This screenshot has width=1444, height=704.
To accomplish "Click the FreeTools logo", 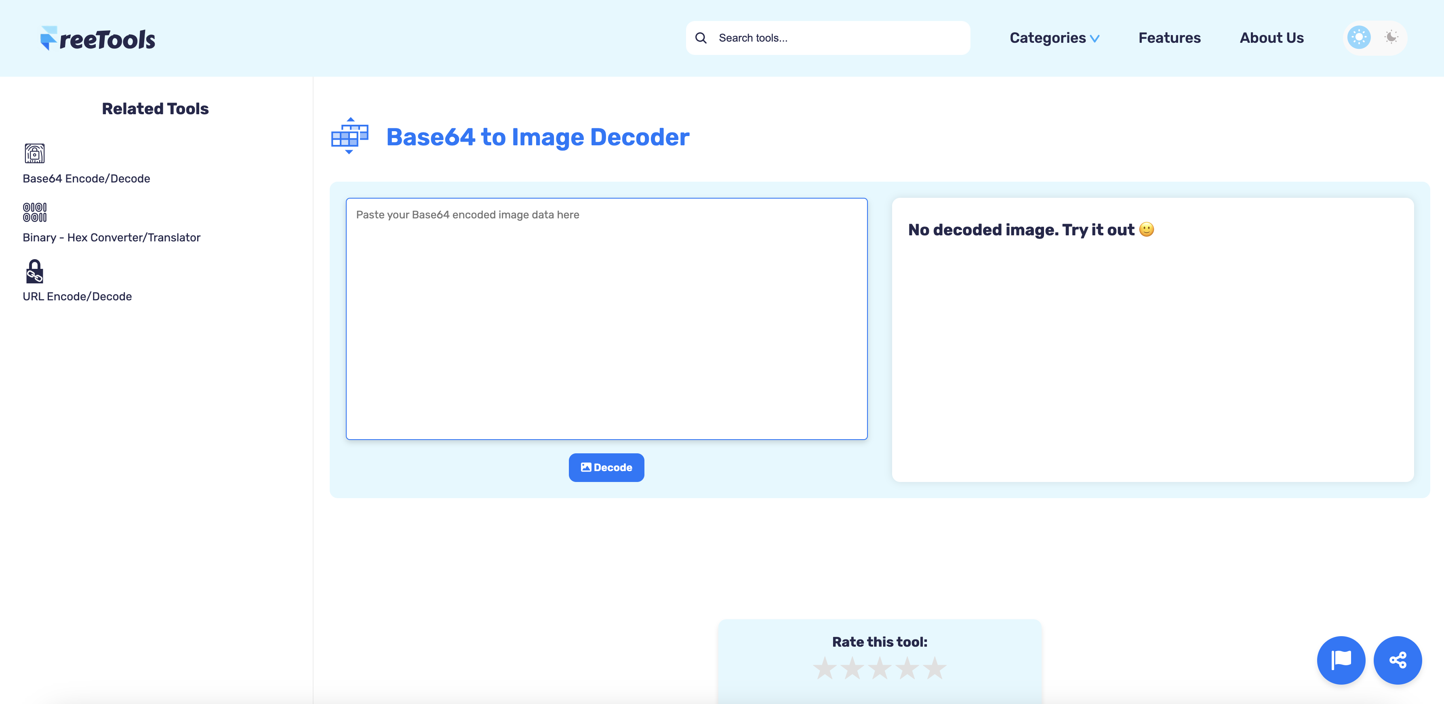I will [97, 38].
